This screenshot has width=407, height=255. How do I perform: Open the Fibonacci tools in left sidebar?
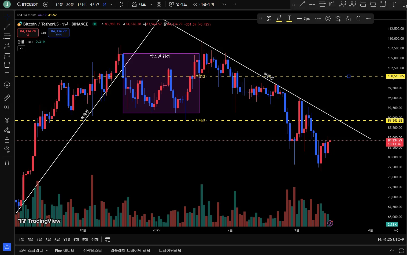click(7, 36)
